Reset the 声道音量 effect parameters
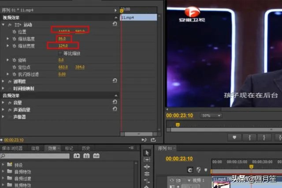The image size is (282, 188). (115, 109)
